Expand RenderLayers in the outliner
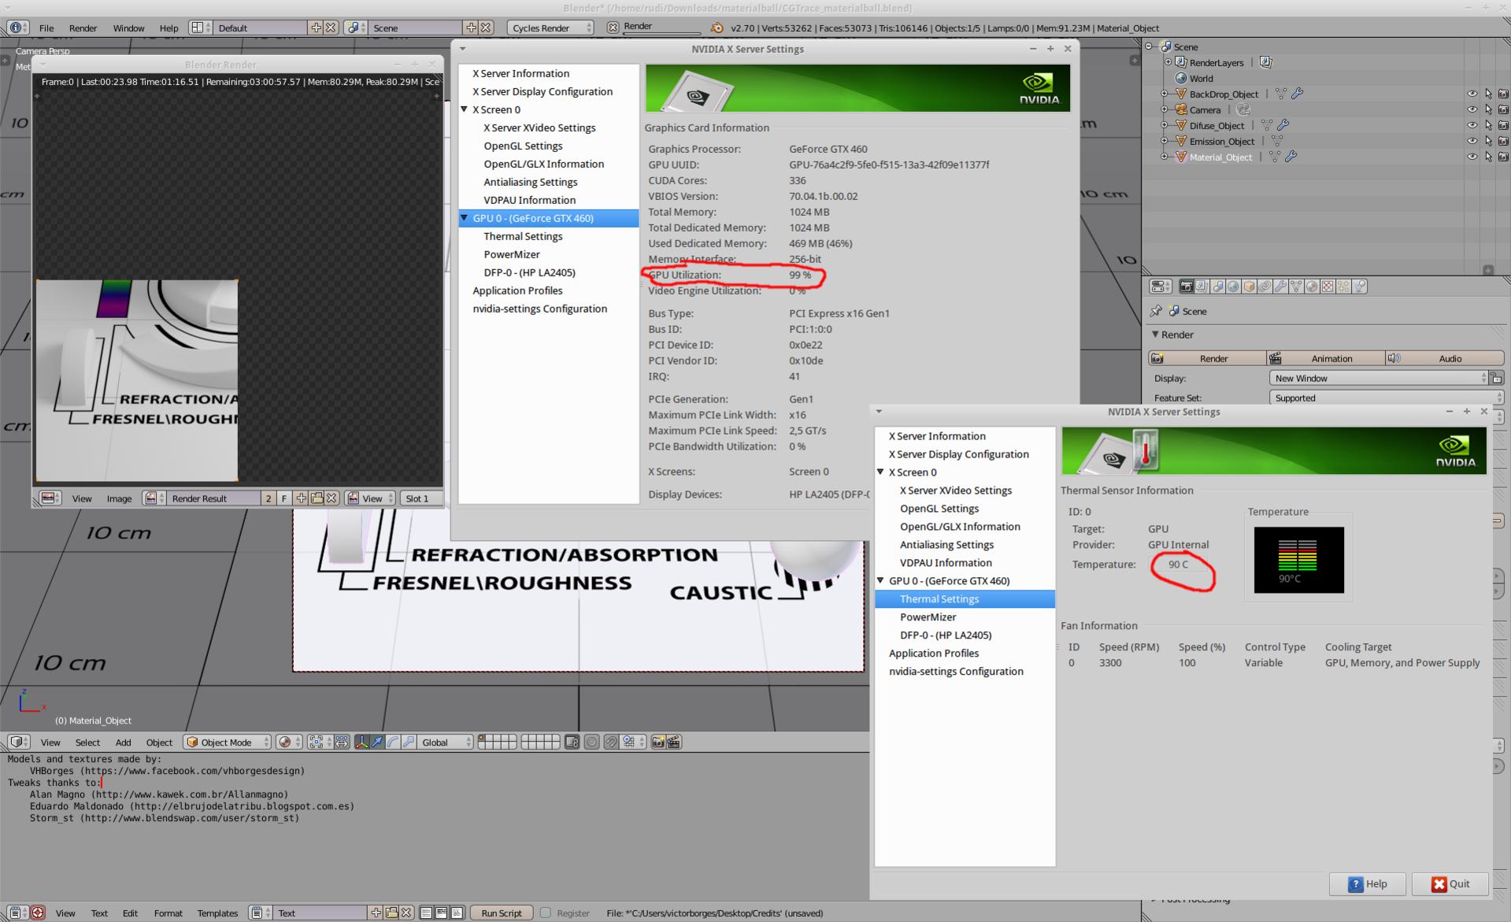 pos(1168,62)
